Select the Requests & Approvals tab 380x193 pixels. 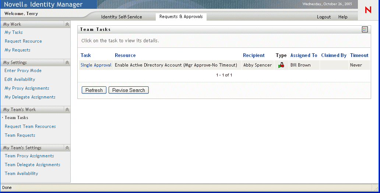coord(181,17)
